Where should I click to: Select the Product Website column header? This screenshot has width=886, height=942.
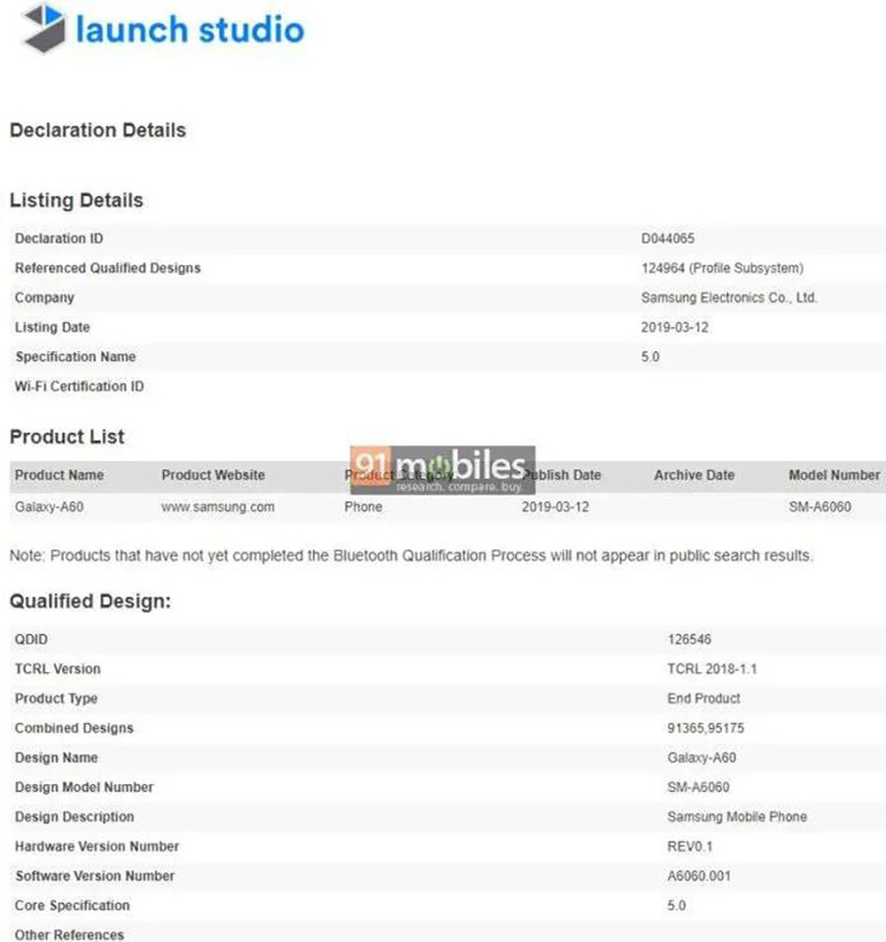click(x=213, y=475)
